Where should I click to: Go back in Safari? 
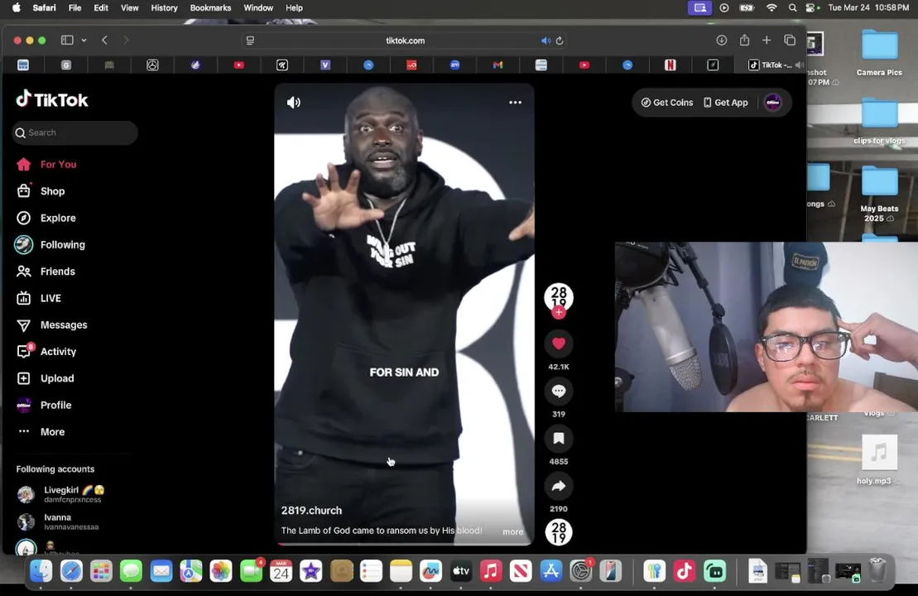[x=105, y=41]
